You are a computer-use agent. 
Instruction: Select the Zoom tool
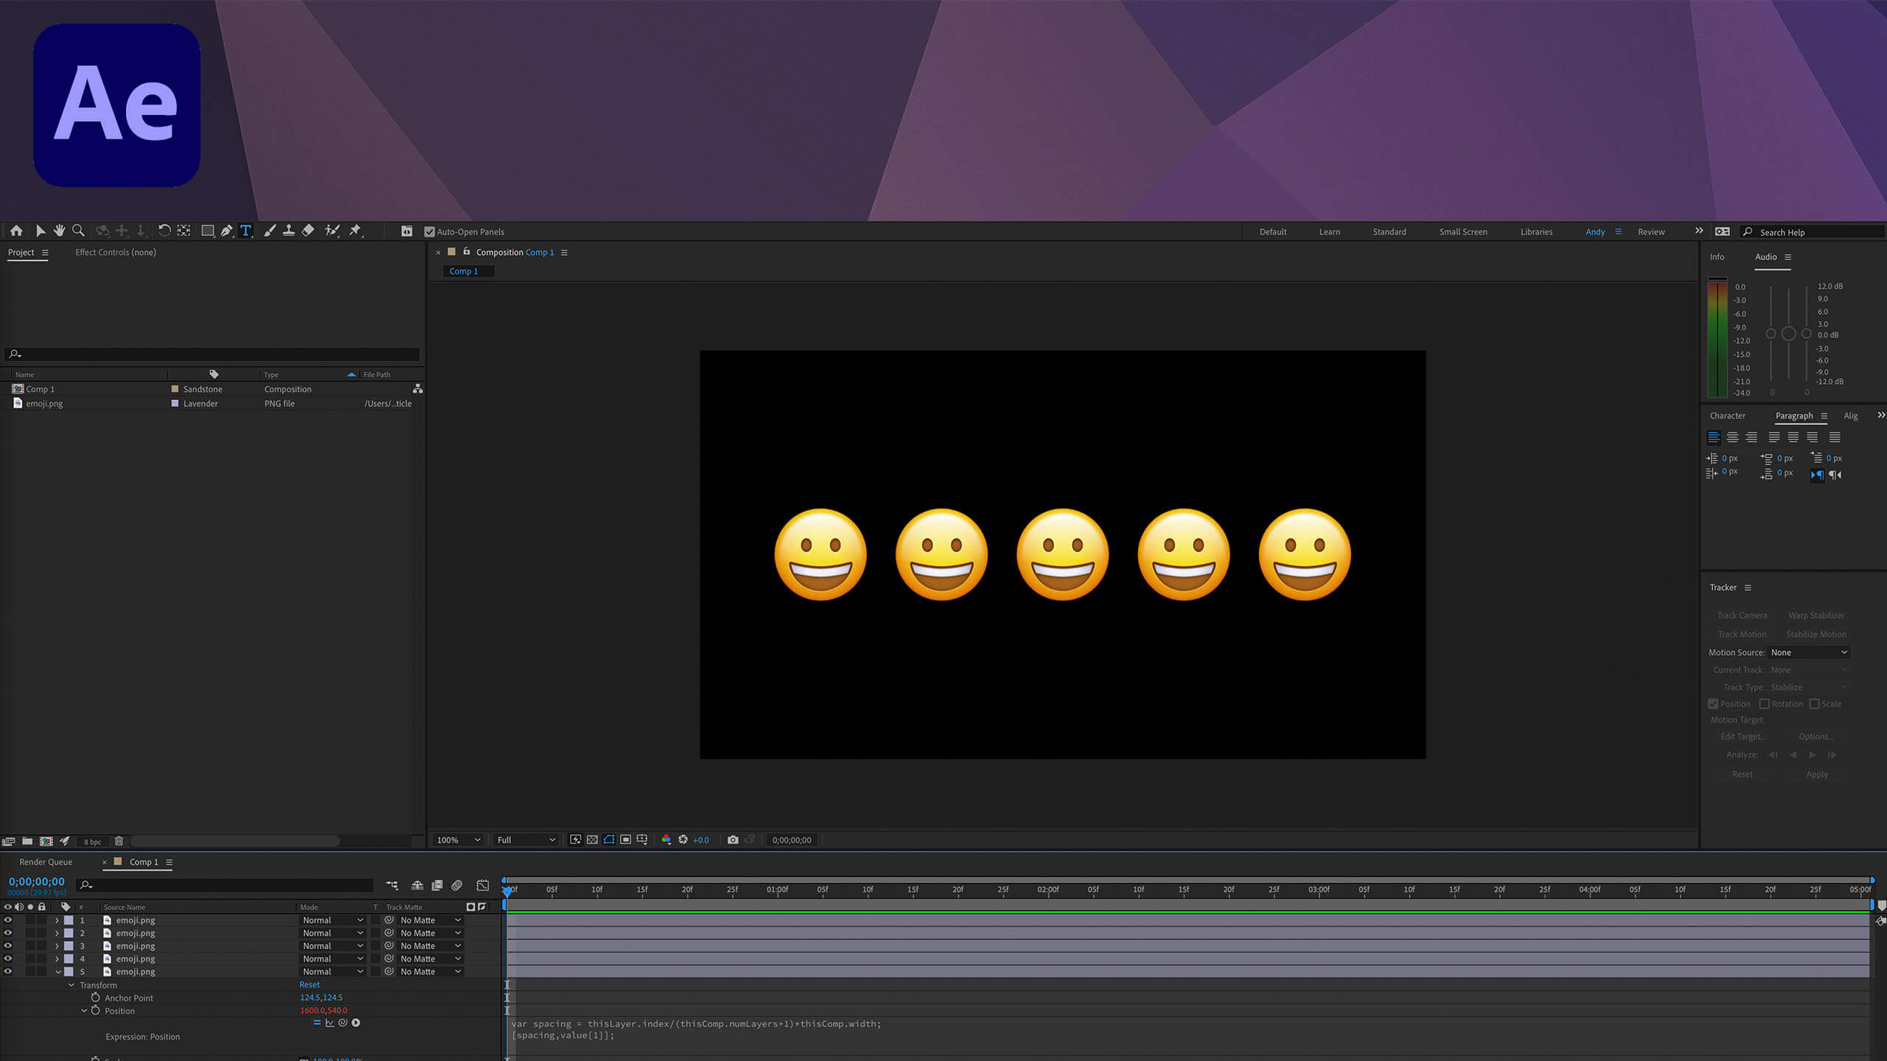point(78,231)
